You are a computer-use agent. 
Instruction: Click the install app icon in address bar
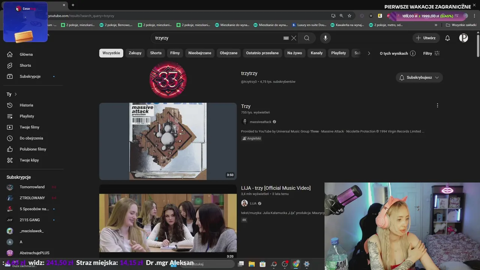click(x=333, y=16)
